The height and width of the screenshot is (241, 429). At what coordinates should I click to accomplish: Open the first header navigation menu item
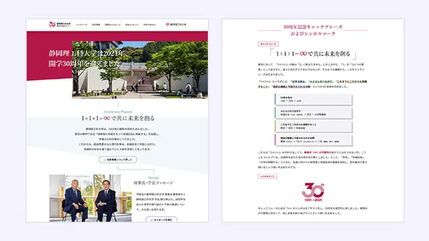81,25
